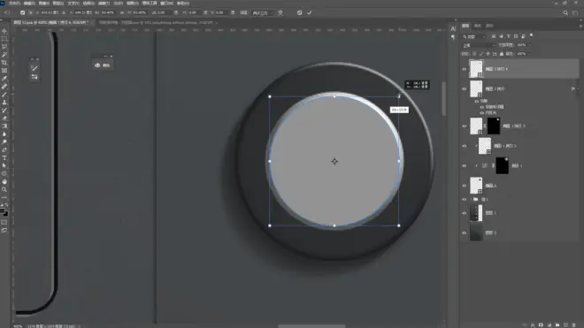
Task: Switch to warp mode icon
Action: coord(280,12)
